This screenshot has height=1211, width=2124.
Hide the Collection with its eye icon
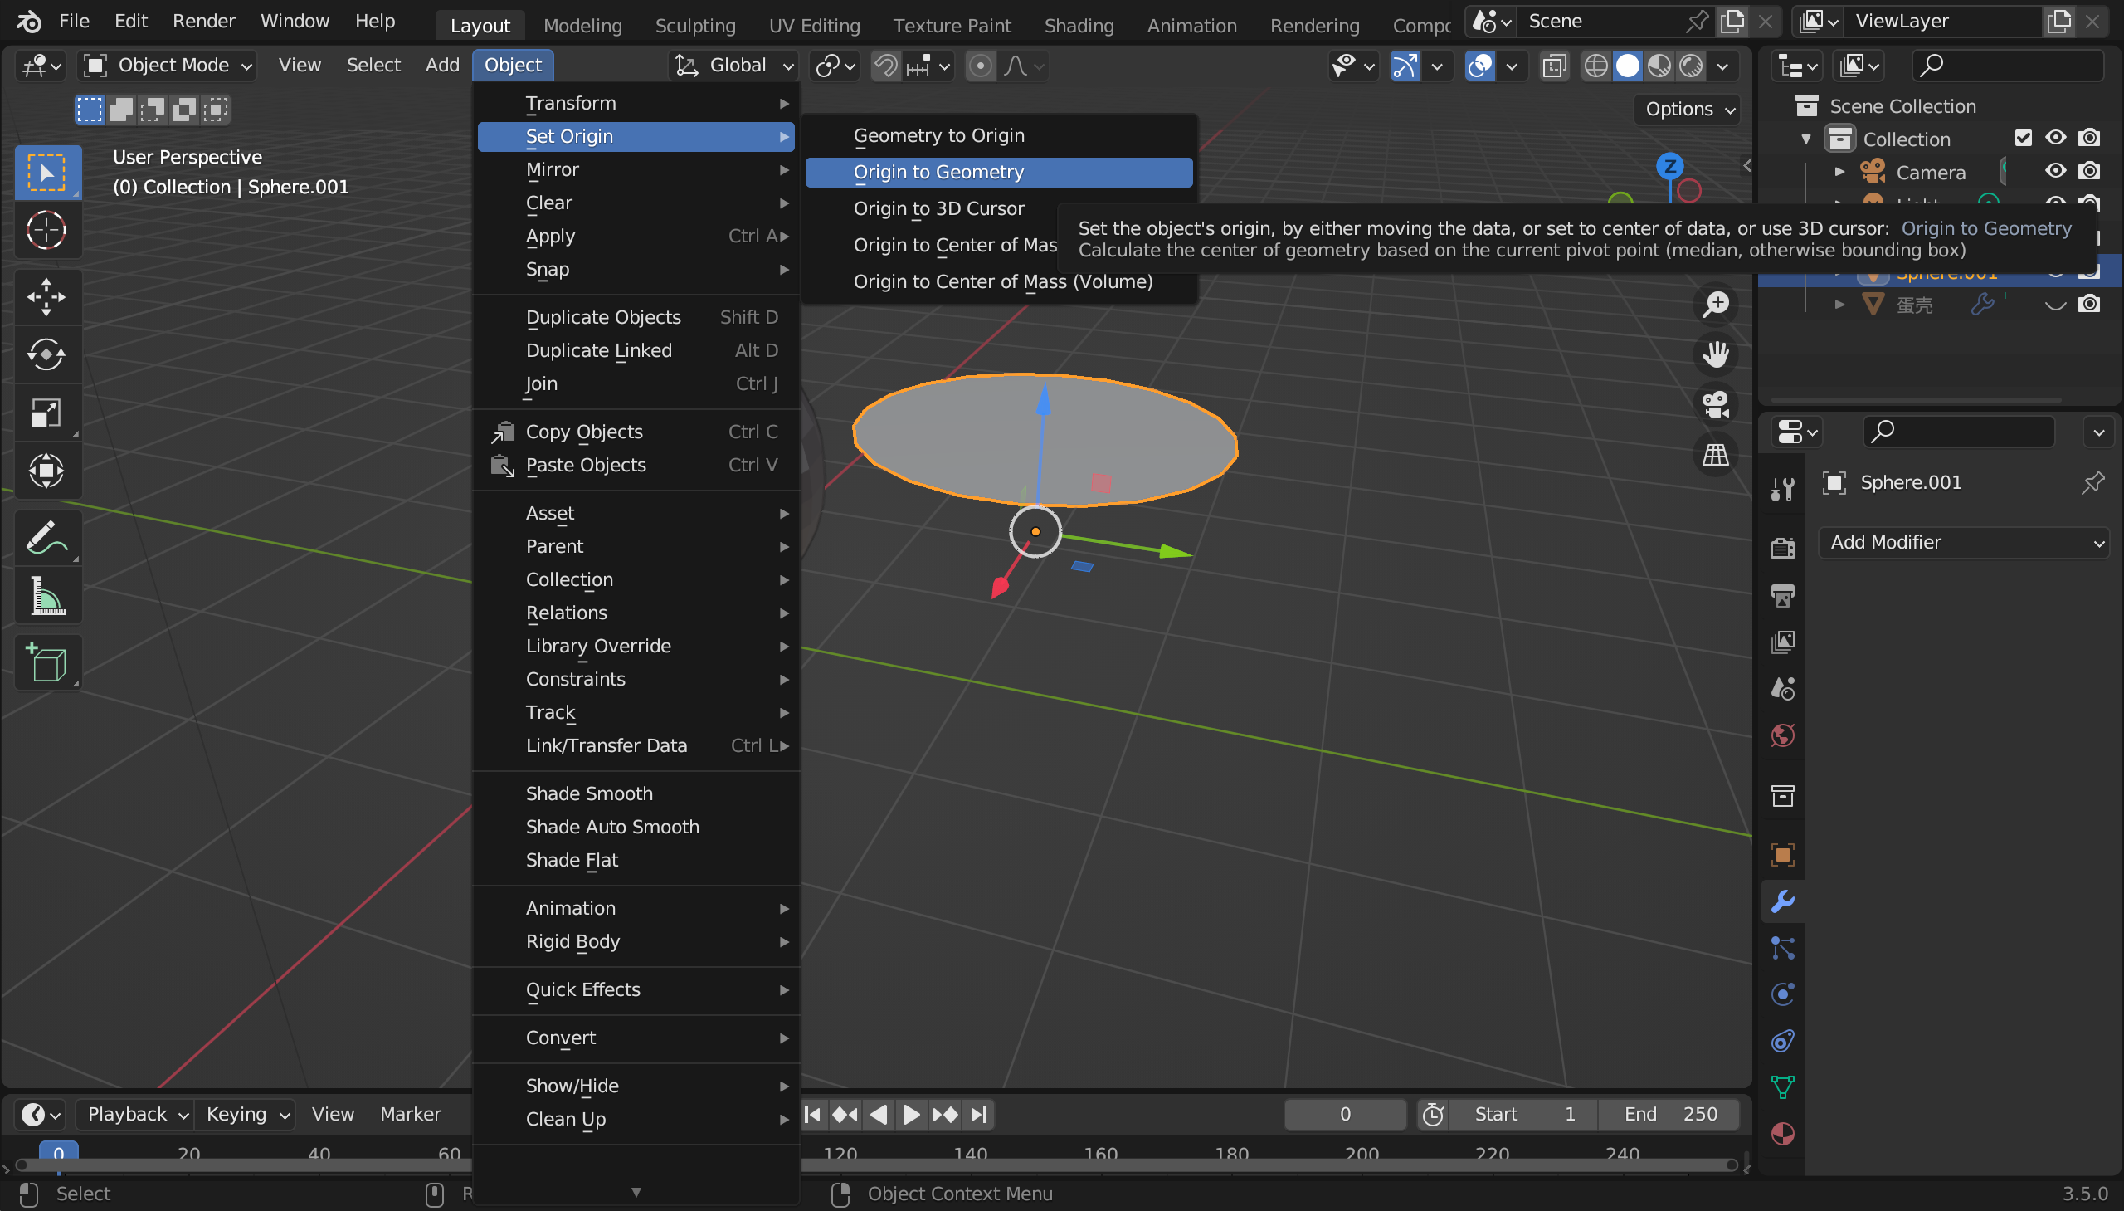click(x=2055, y=138)
